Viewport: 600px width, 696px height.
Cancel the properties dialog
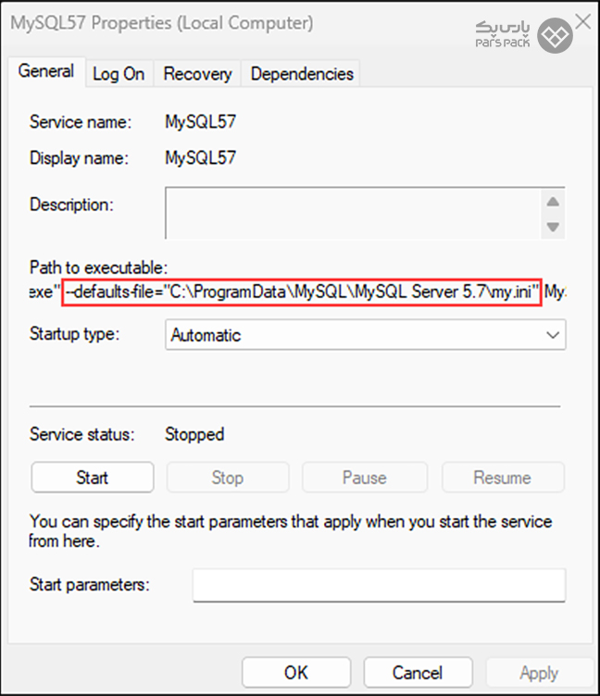418,673
